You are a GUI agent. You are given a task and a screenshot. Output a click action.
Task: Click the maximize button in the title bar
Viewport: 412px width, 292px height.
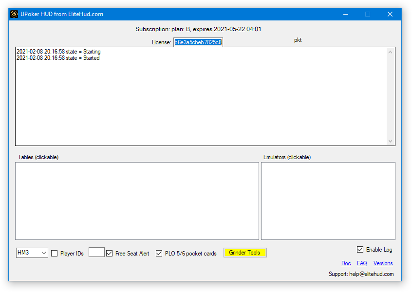coord(368,14)
